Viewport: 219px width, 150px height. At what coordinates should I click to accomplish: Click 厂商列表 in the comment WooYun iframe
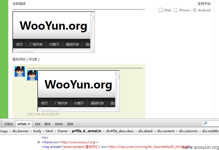[x=61, y=103]
